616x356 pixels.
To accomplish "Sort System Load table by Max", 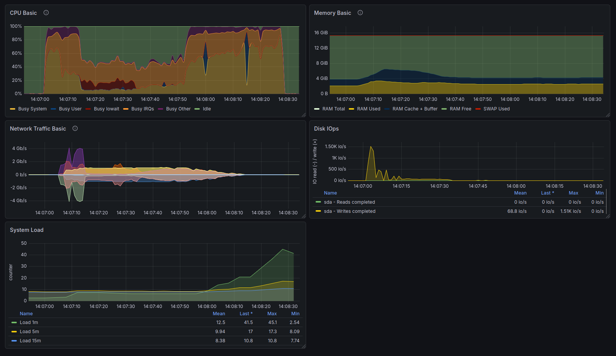I will tap(272, 314).
